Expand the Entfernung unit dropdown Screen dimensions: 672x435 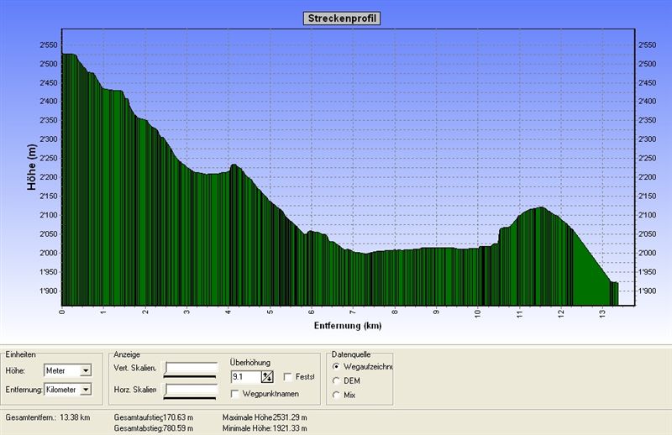(x=86, y=390)
